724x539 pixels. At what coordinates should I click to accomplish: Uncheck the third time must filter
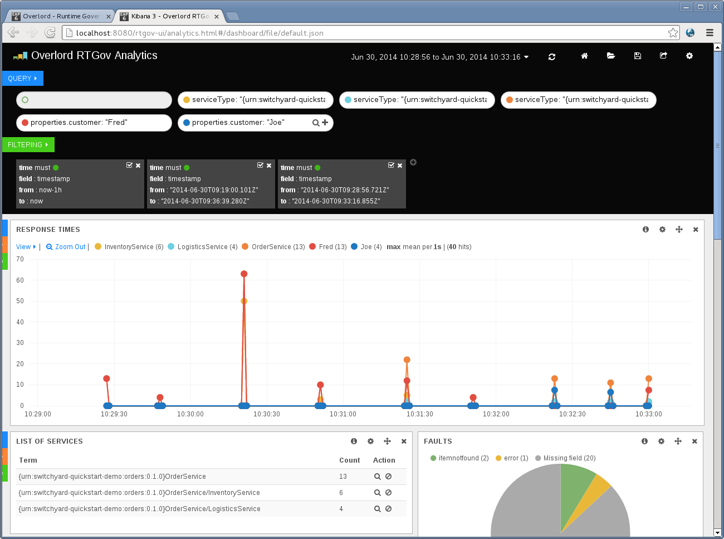tap(390, 165)
